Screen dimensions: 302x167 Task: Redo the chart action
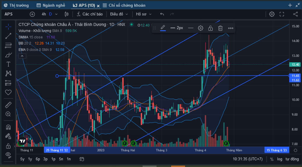coord(172,14)
